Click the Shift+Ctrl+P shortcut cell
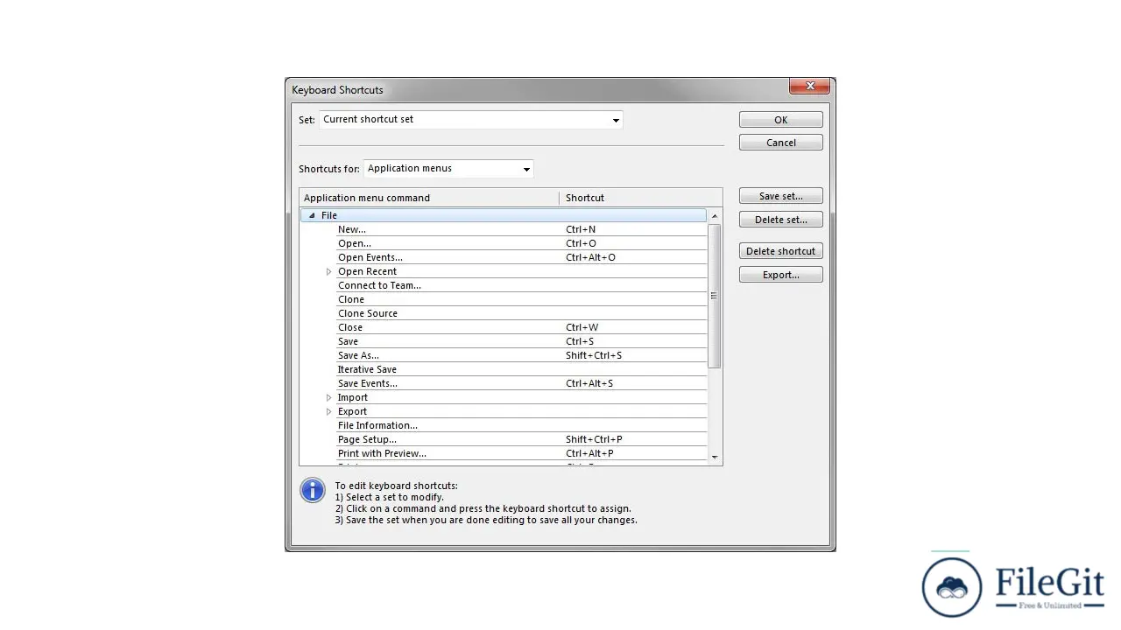The image size is (1121, 630). click(x=594, y=439)
